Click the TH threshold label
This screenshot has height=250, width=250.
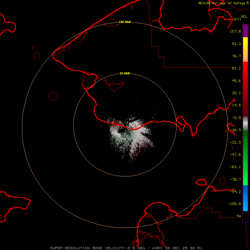click(239, 216)
